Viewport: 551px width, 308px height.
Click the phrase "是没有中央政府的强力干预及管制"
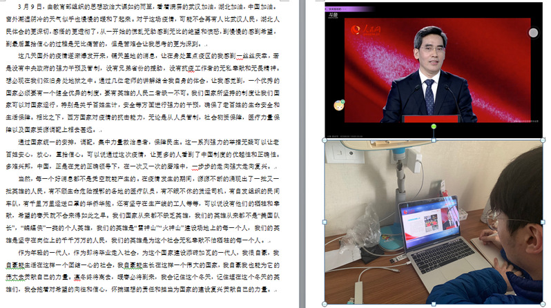point(52,68)
